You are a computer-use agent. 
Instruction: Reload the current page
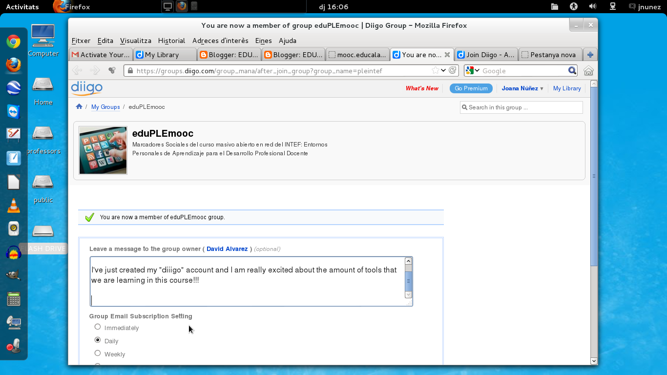tap(453, 70)
